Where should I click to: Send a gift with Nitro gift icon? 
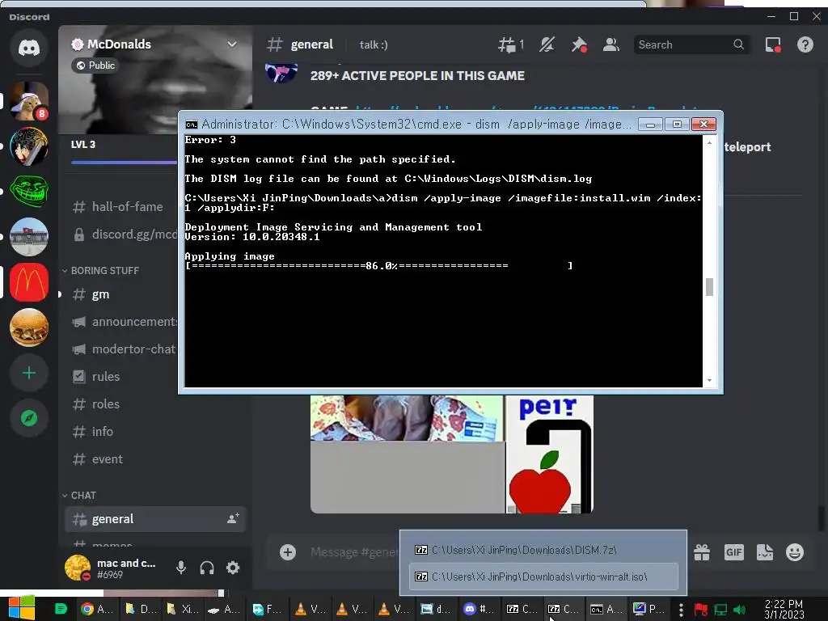(x=702, y=552)
